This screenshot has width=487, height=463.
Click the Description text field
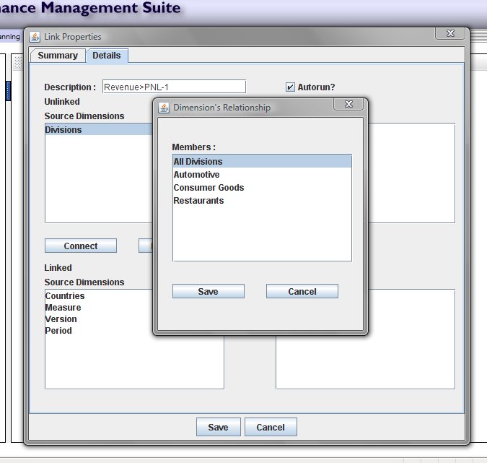174,87
